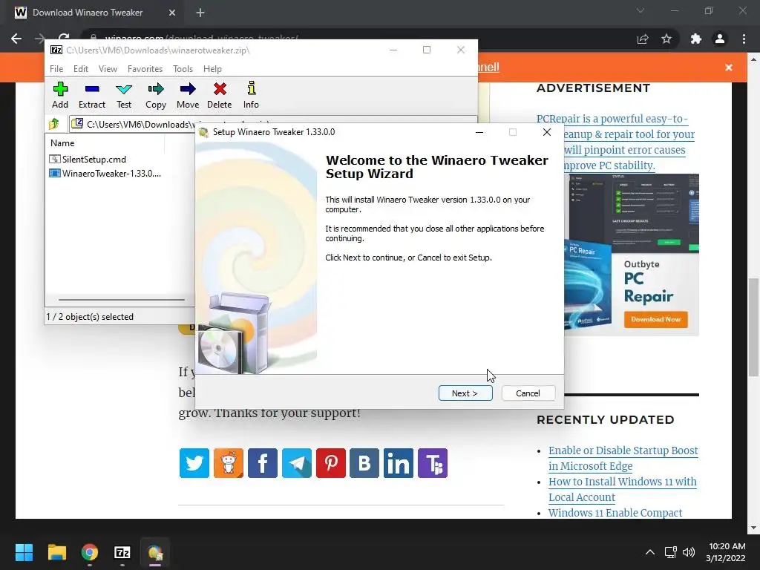Image resolution: width=760 pixels, height=570 pixels.
Task: Share via Pinterest icon on webpage
Action: (x=331, y=463)
